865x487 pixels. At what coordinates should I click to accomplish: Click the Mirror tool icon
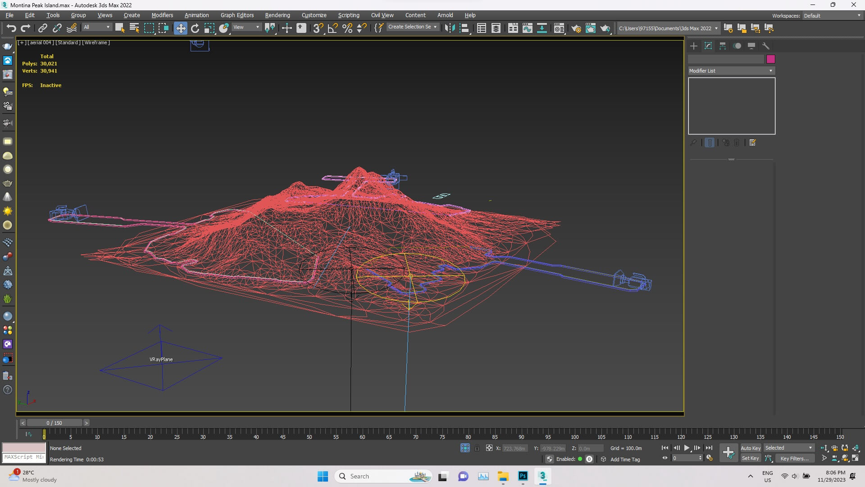449,28
